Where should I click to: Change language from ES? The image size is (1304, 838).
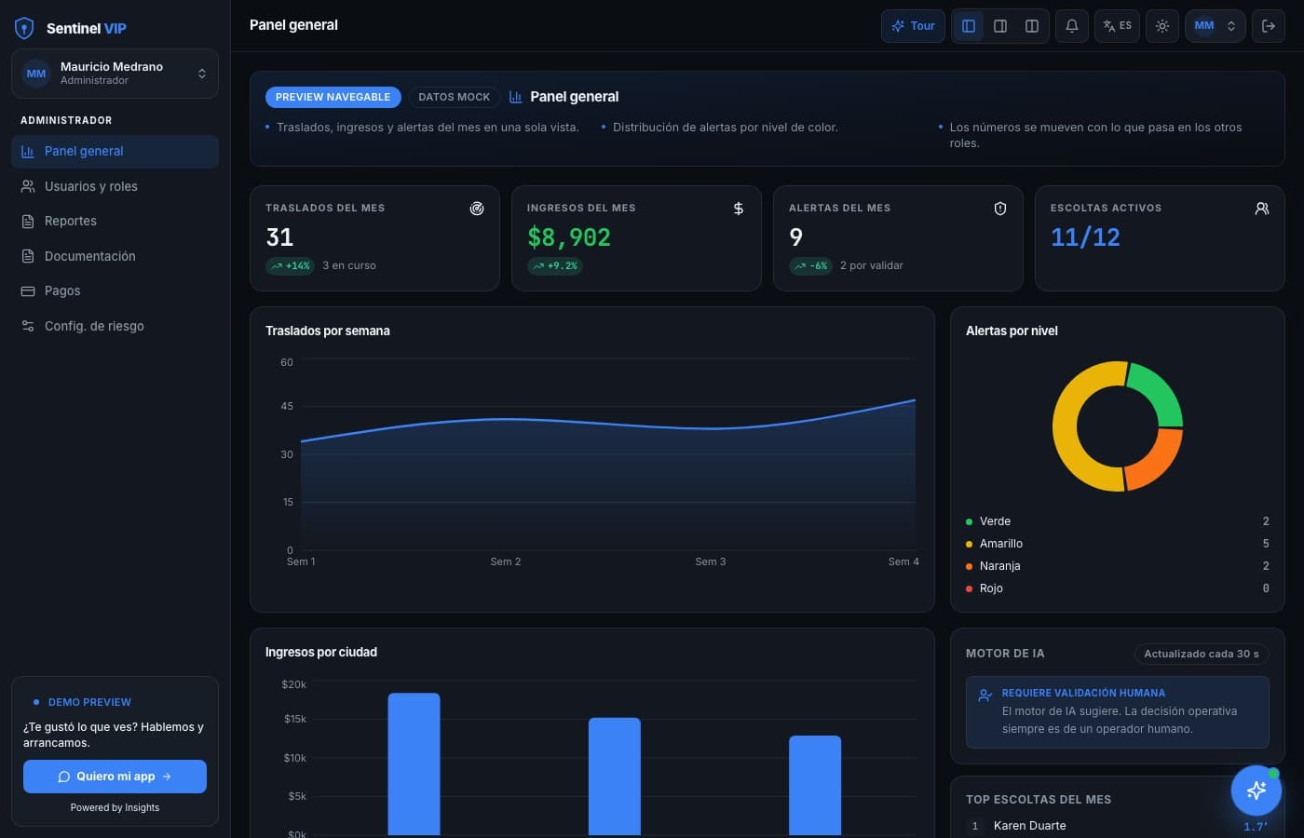(1117, 26)
